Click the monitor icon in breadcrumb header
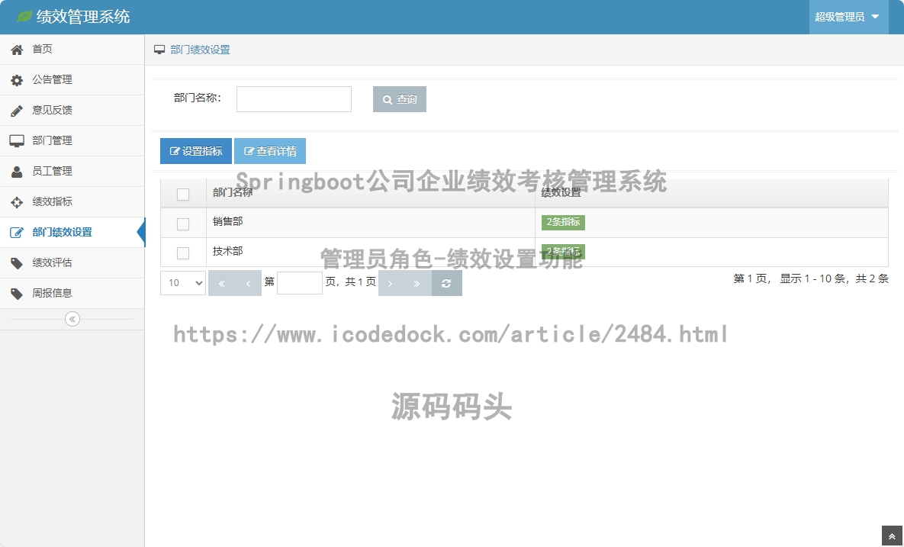This screenshot has width=904, height=547. point(159,50)
